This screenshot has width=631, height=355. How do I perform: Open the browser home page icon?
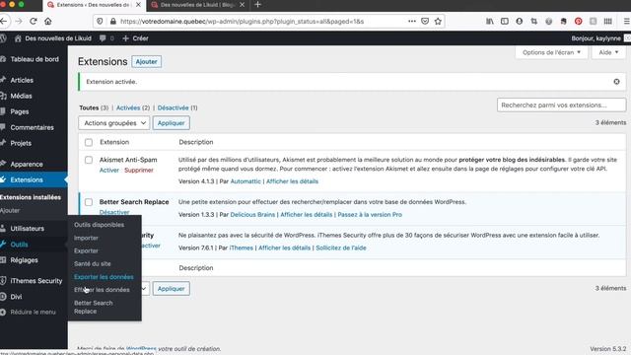coord(48,22)
